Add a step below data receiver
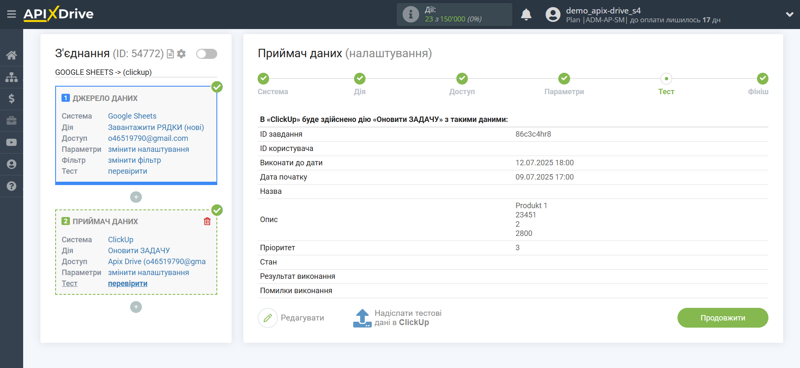 136,307
